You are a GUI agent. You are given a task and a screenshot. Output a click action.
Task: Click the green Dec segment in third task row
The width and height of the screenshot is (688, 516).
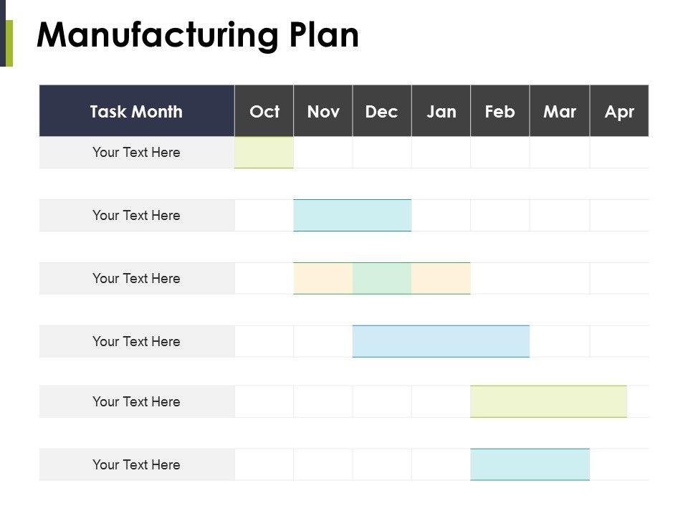coord(382,278)
